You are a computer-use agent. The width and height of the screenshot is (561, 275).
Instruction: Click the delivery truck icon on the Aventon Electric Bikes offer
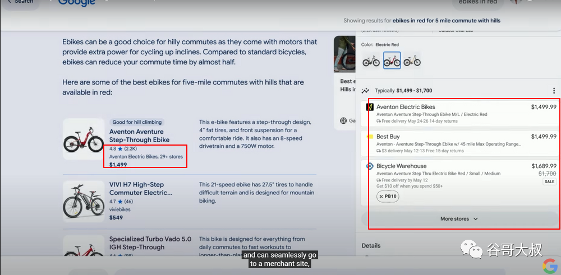pos(379,121)
